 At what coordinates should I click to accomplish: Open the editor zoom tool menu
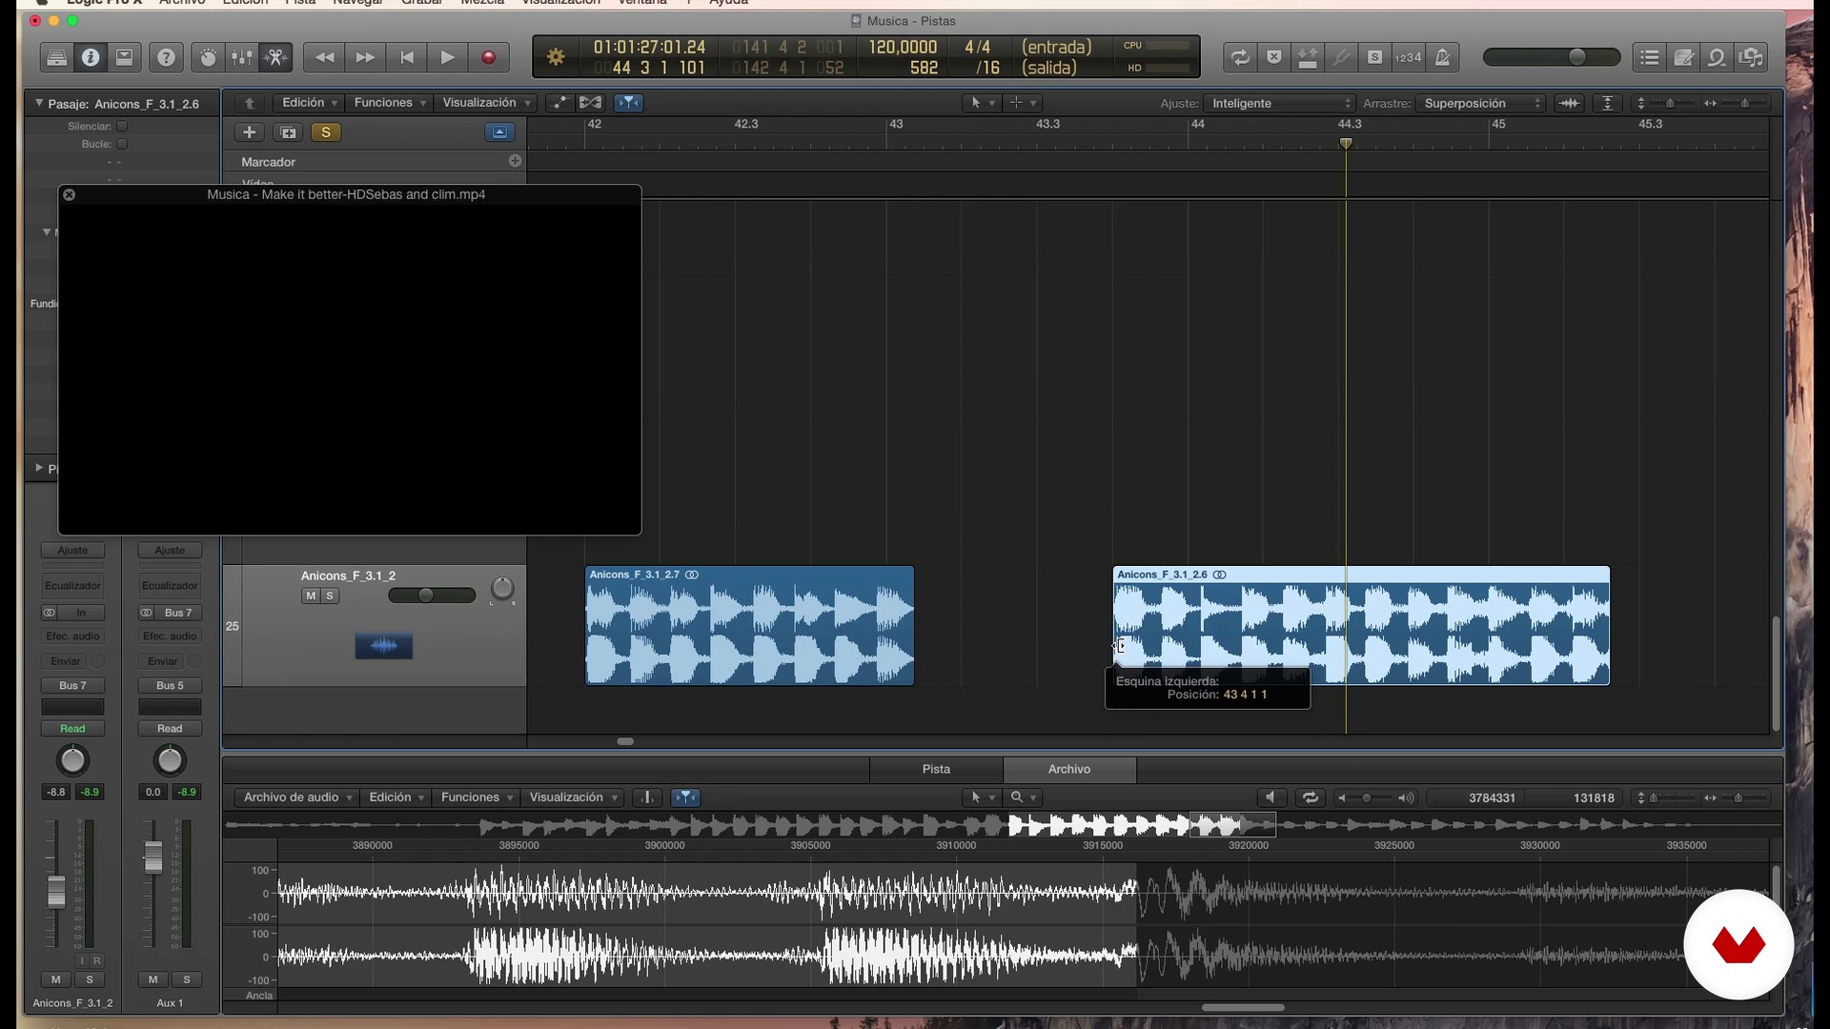1024,797
